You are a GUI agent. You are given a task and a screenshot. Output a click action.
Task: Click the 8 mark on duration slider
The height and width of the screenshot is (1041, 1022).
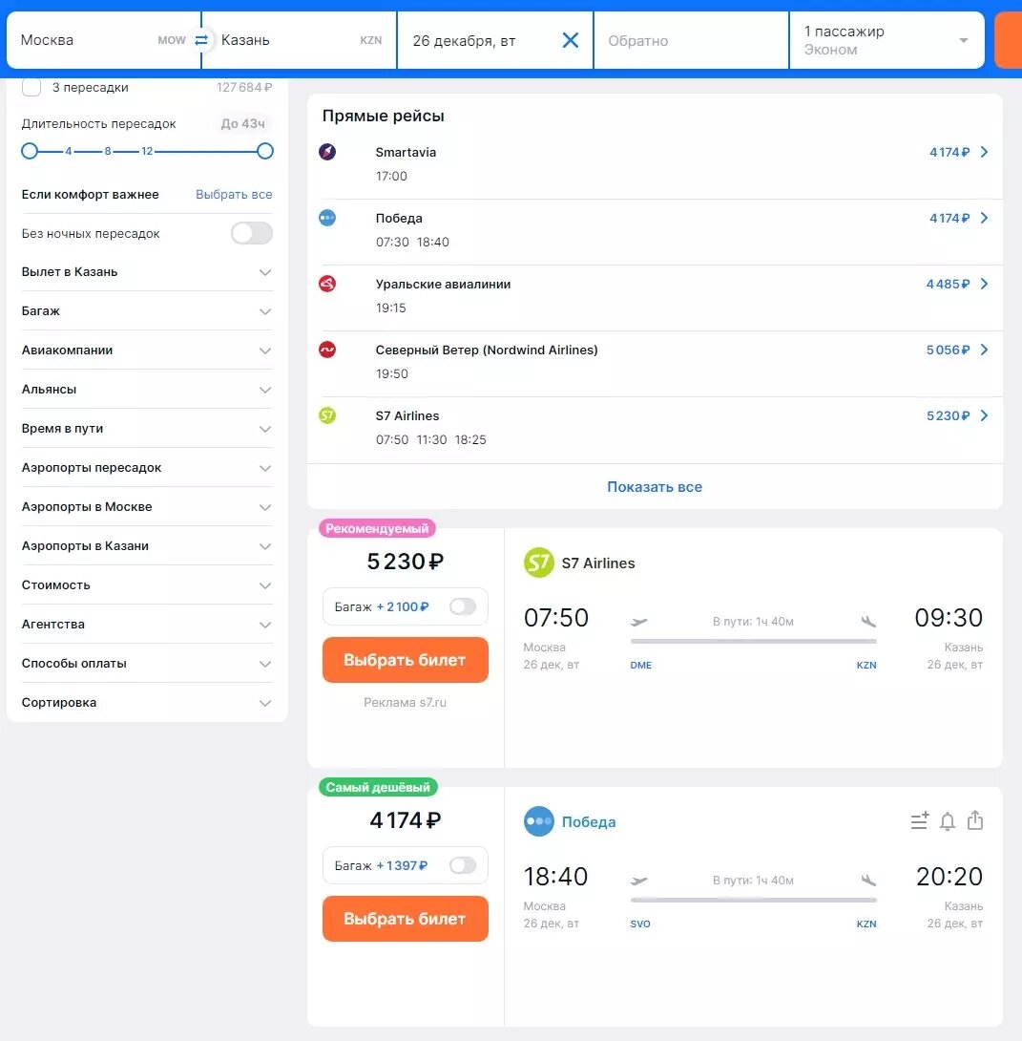tap(108, 151)
